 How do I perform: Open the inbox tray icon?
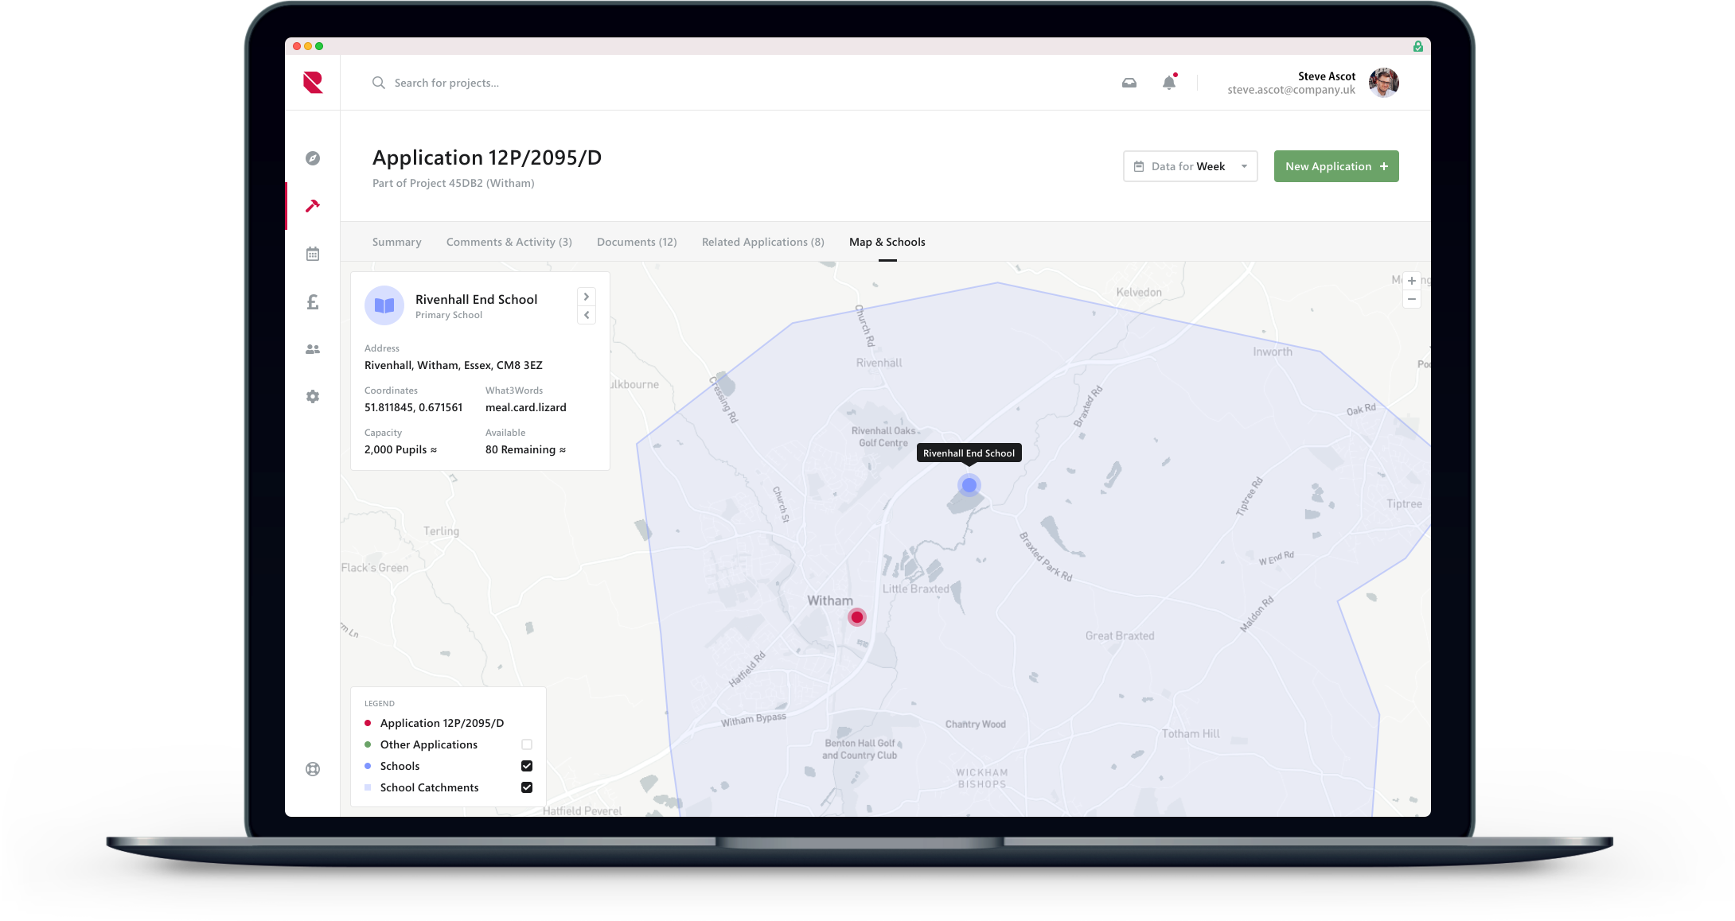(1129, 83)
